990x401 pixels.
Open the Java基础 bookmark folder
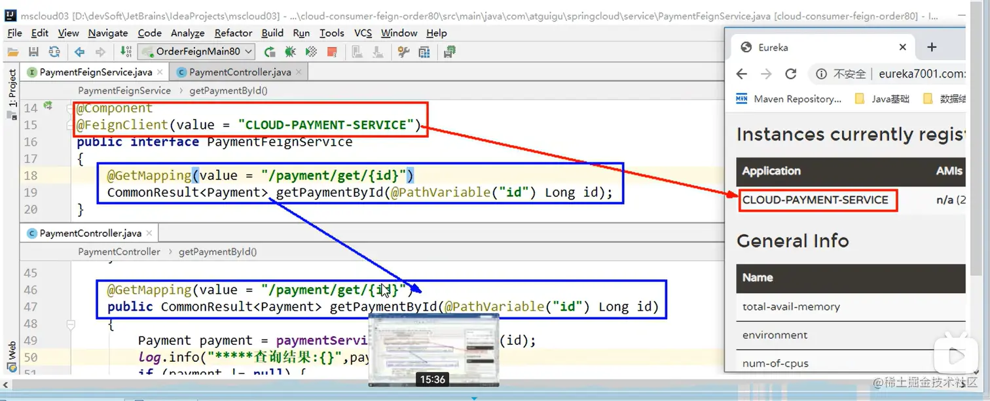882,99
